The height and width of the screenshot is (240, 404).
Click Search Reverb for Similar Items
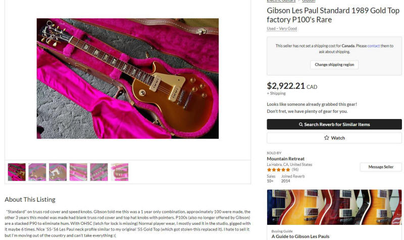[x=334, y=125]
